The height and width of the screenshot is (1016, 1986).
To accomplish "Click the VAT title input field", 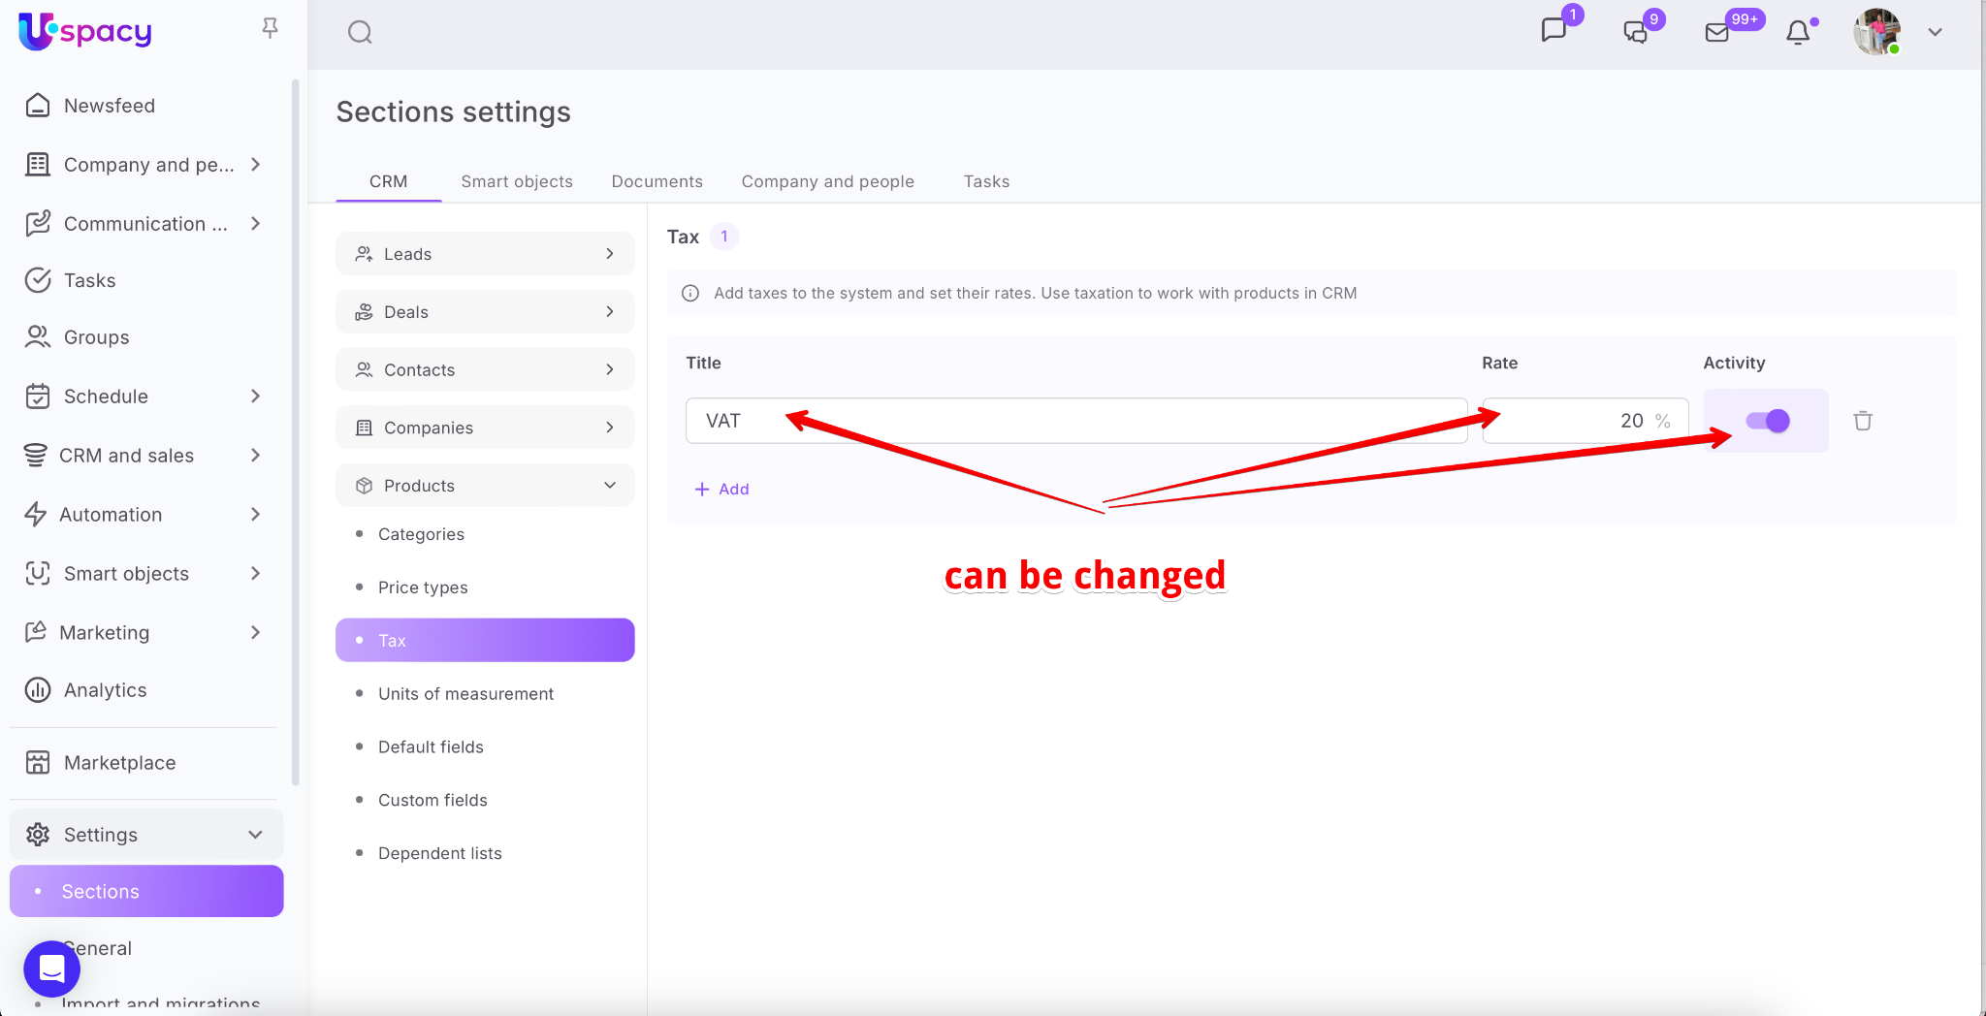I will point(1076,421).
